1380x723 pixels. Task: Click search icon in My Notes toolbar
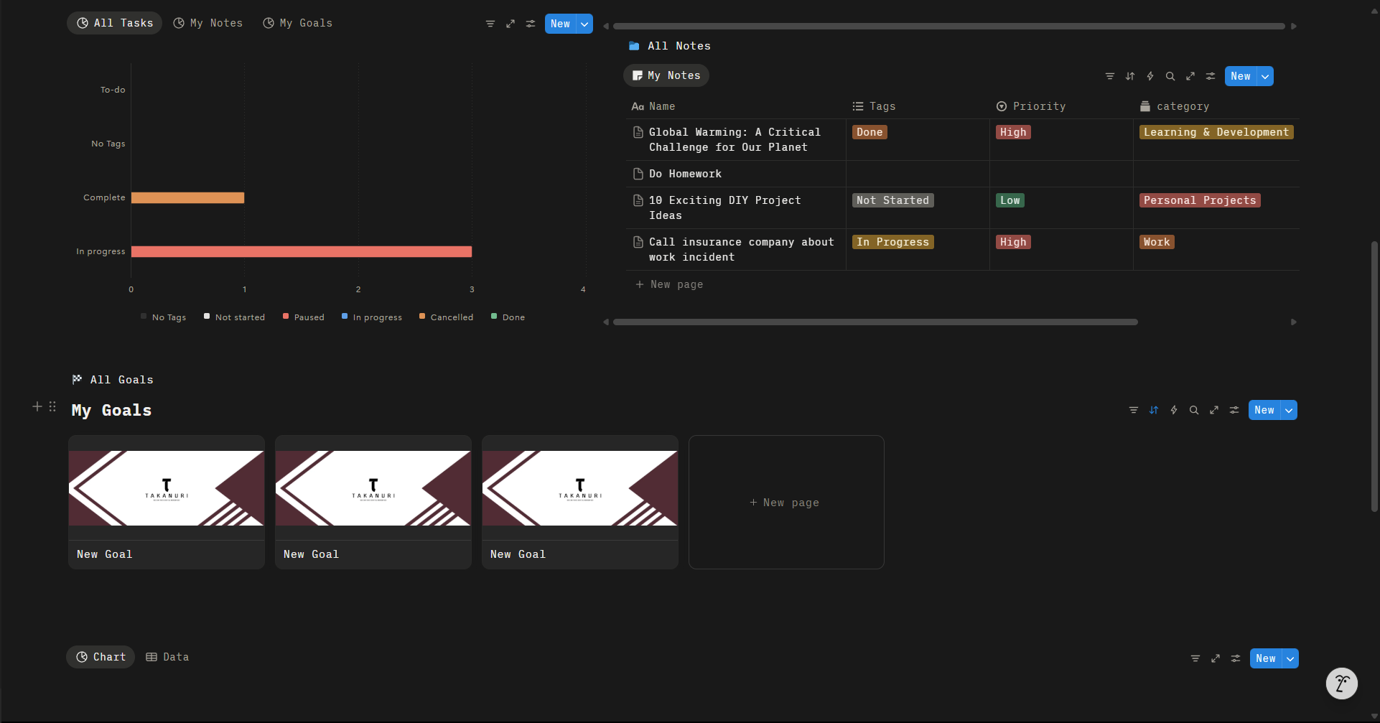pyautogui.click(x=1170, y=76)
